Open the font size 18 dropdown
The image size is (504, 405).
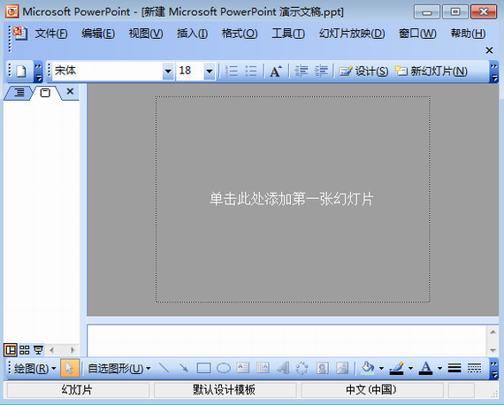coord(210,71)
